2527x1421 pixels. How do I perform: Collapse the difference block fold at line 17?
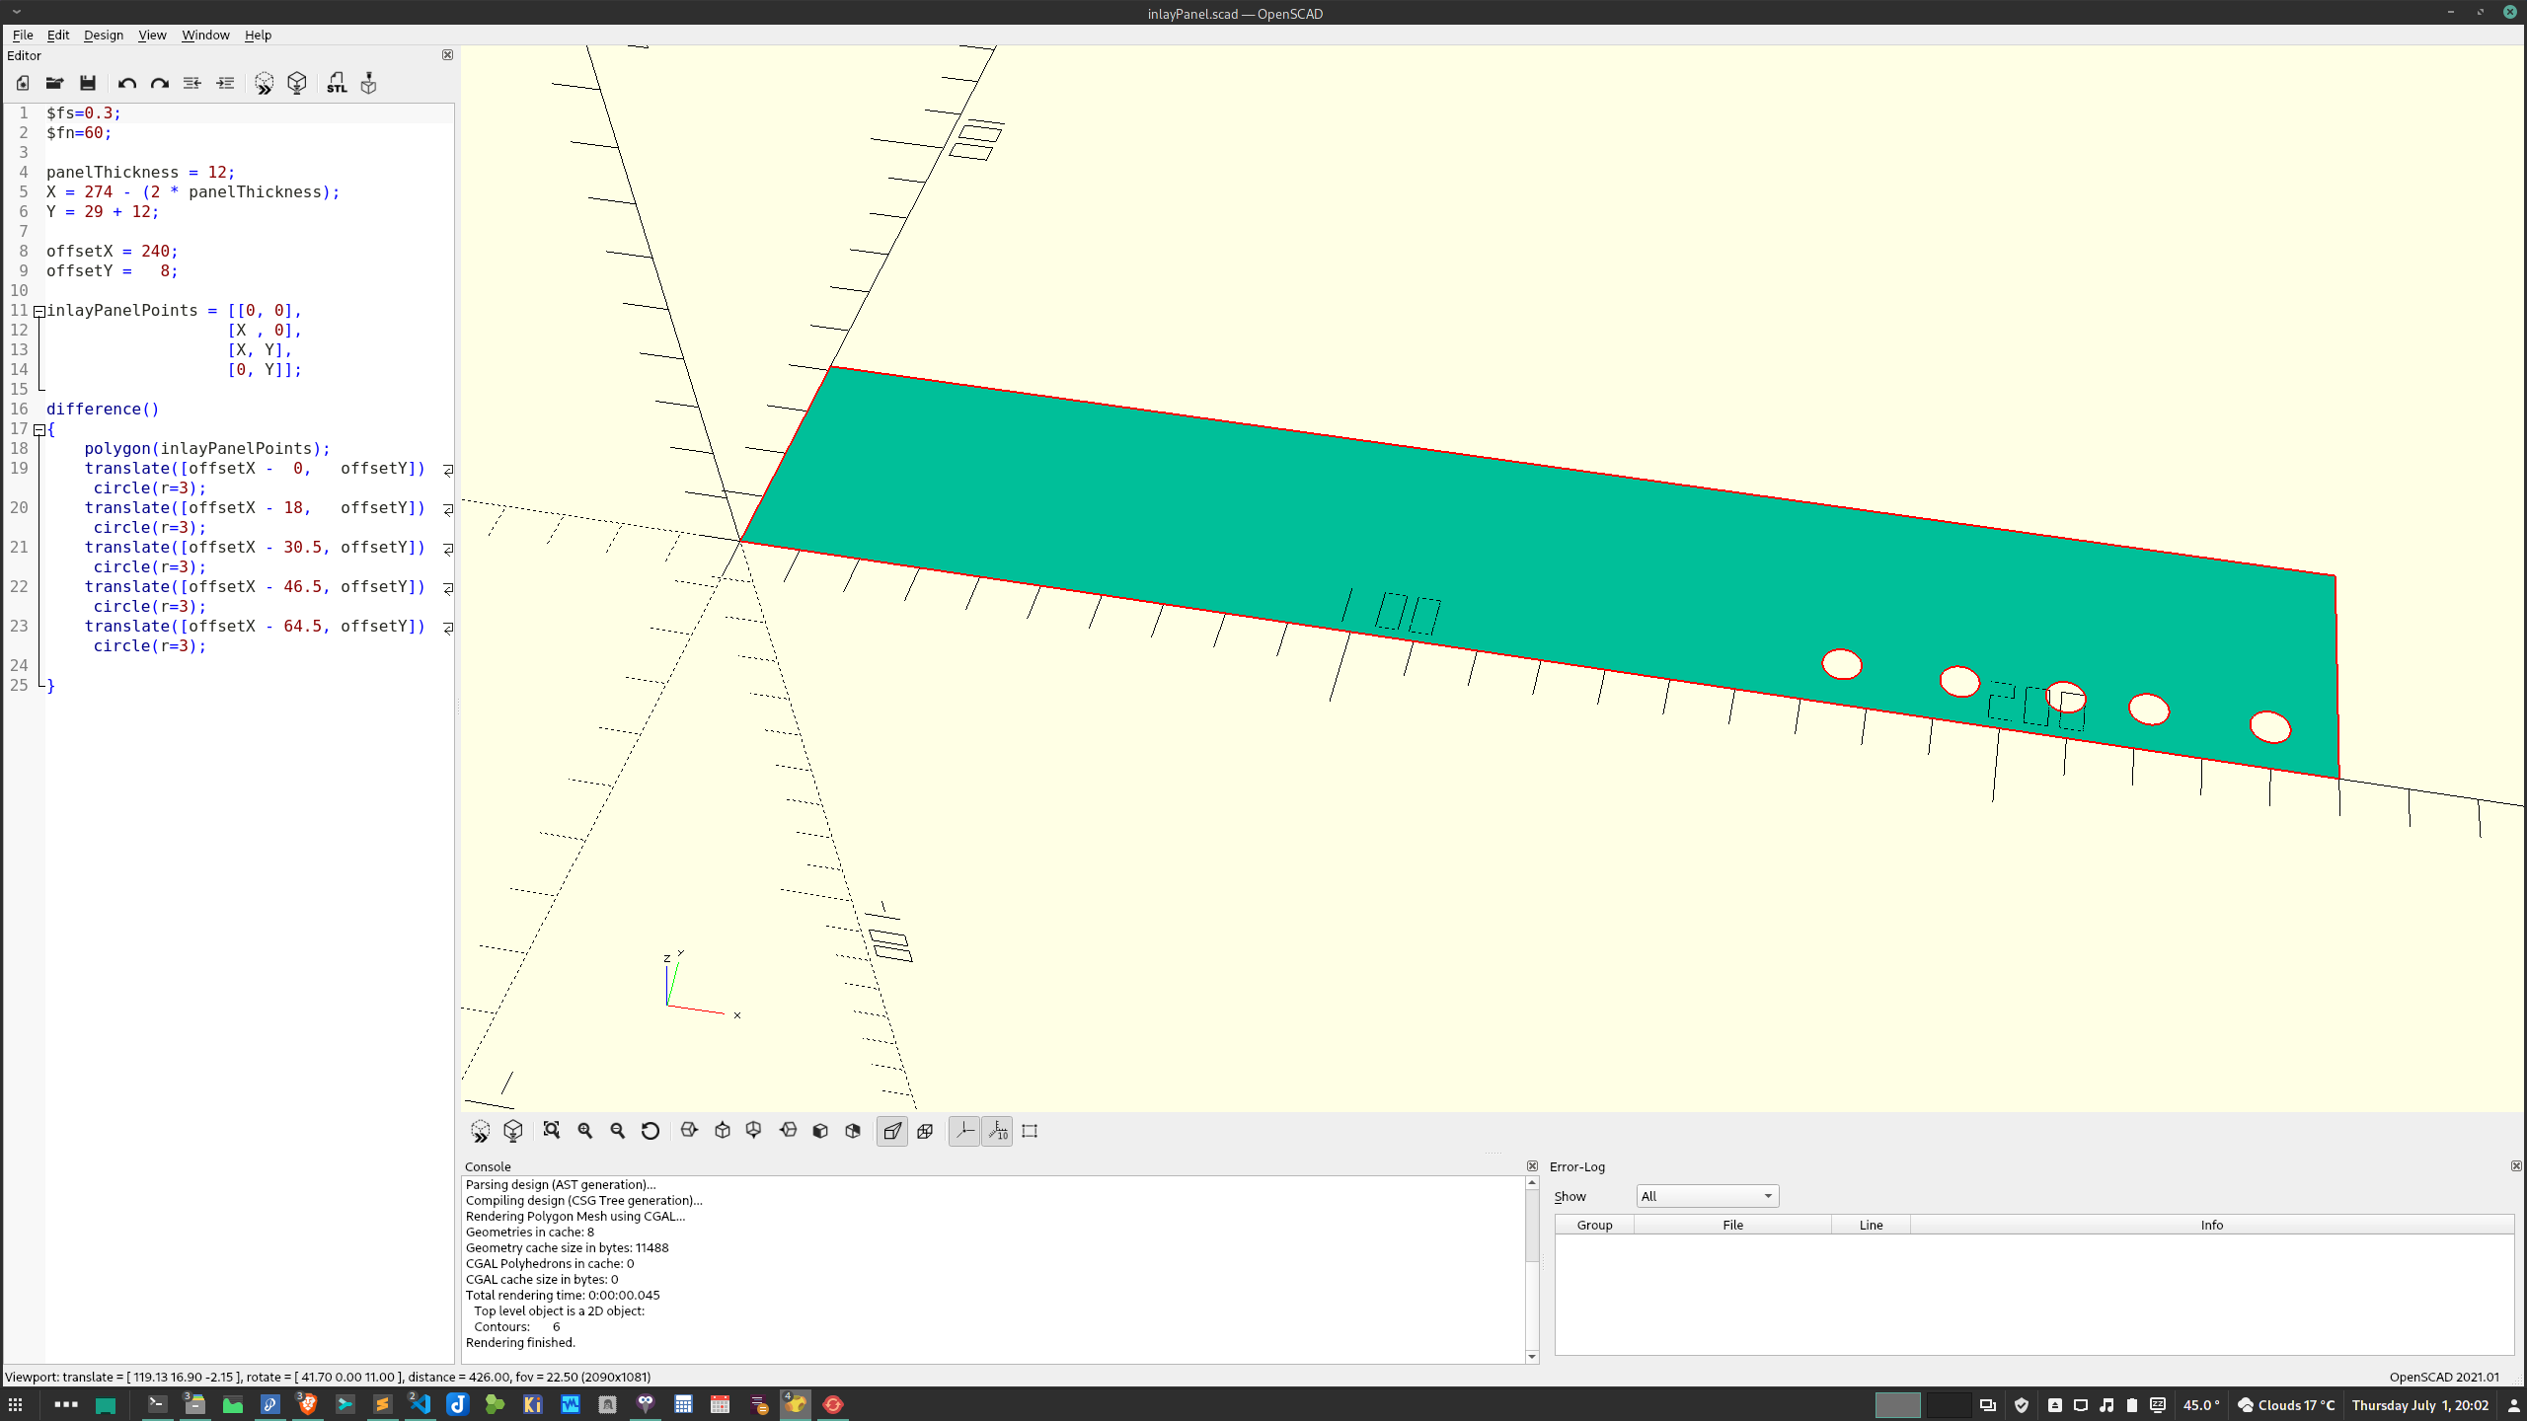click(x=39, y=429)
